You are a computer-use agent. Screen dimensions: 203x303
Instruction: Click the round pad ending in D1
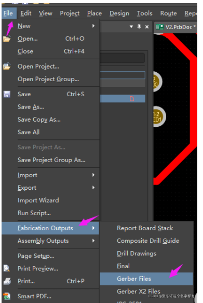click(159, 116)
